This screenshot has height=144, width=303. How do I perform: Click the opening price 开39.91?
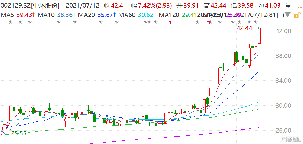click(188, 6)
